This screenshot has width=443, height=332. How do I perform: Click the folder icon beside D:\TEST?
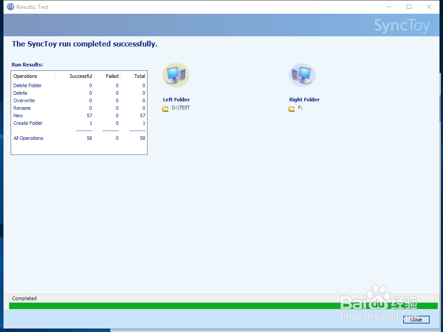click(165, 108)
